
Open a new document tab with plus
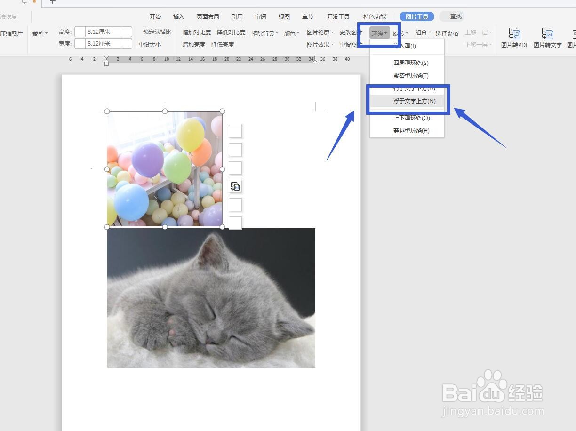point(53,2)
